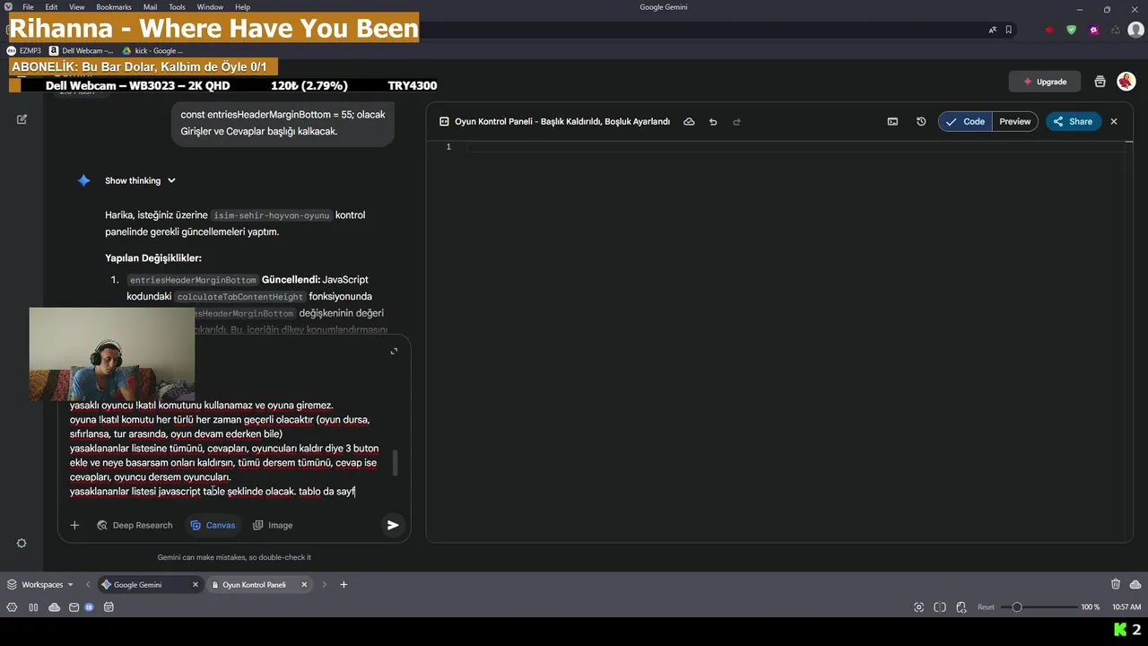
Task: Expand the prompt box to full screen
Action: point(394,351)
